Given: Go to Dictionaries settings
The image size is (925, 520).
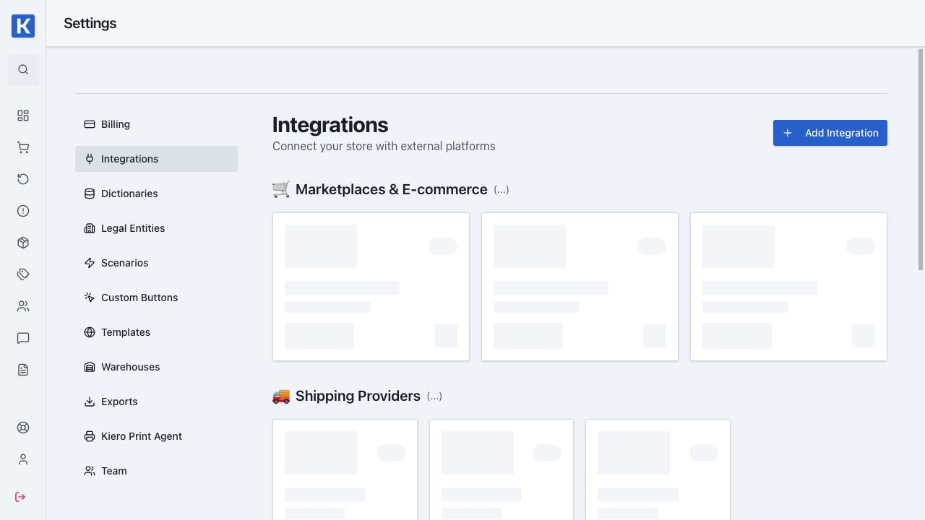Looking at the screenshot, I should pyautogui.click(x=156, y=194).
